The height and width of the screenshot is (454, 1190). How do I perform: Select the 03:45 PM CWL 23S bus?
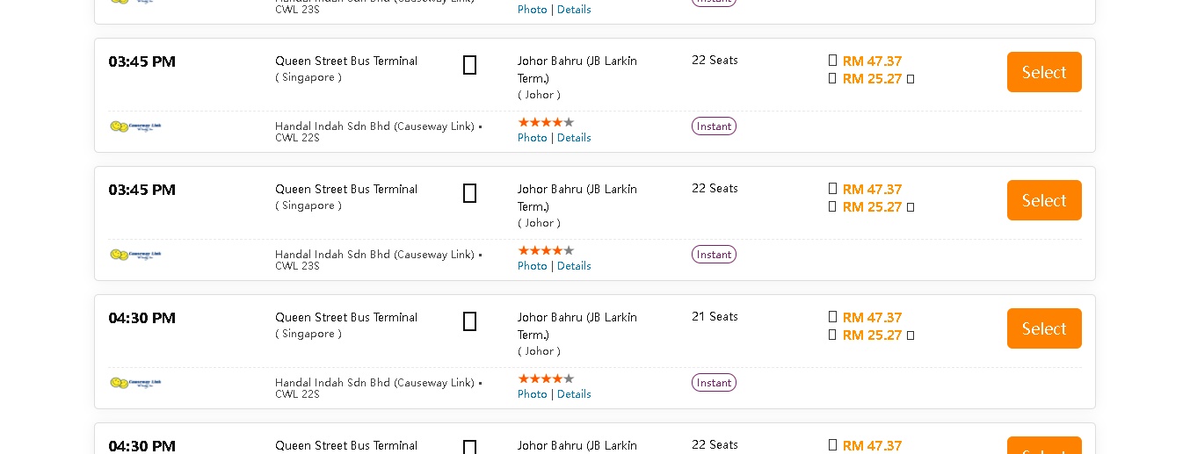(x=1044, y=200)
